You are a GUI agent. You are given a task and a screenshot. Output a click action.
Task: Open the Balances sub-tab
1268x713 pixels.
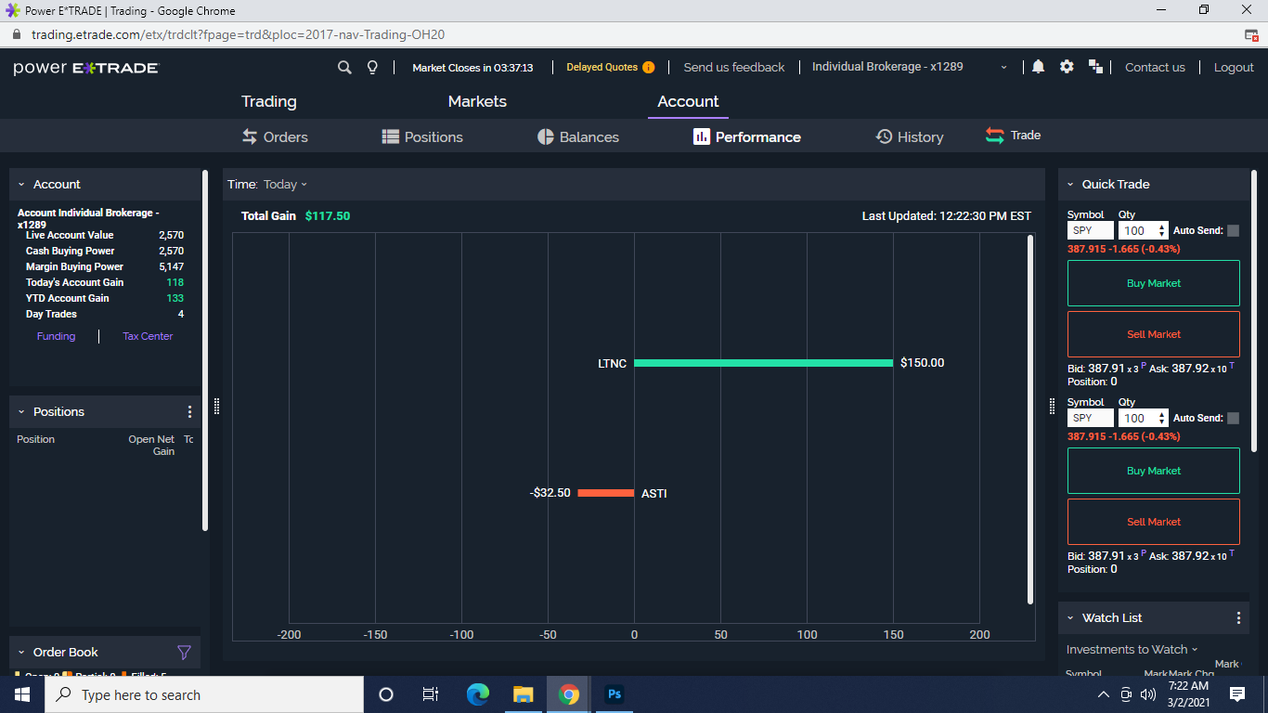point(578,137)
